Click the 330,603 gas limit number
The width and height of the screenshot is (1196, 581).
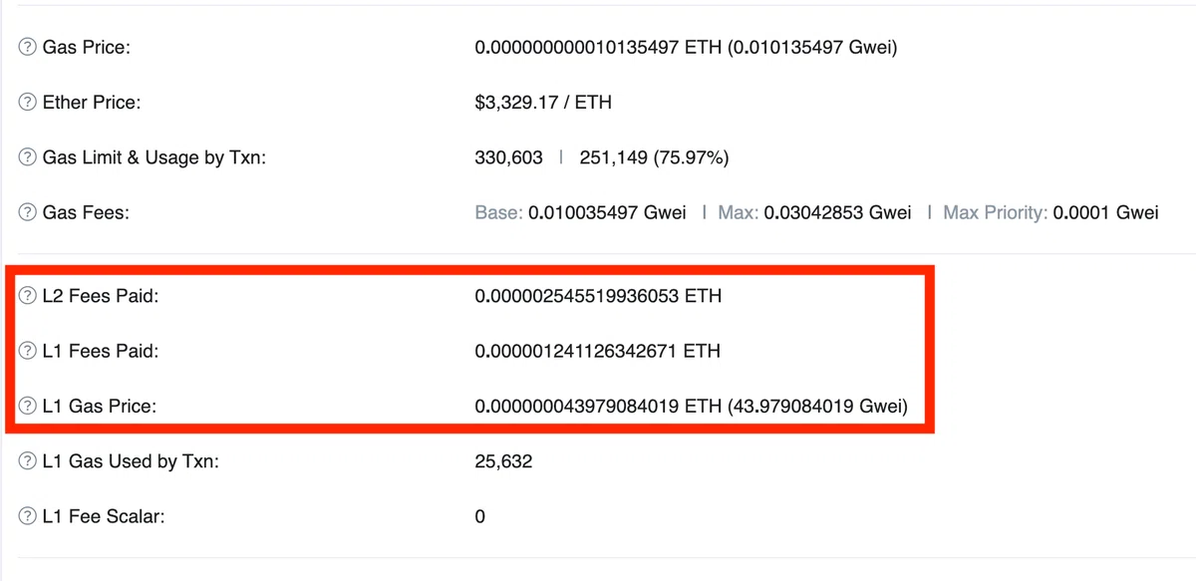pyautogui.click(x=509, y=157)
